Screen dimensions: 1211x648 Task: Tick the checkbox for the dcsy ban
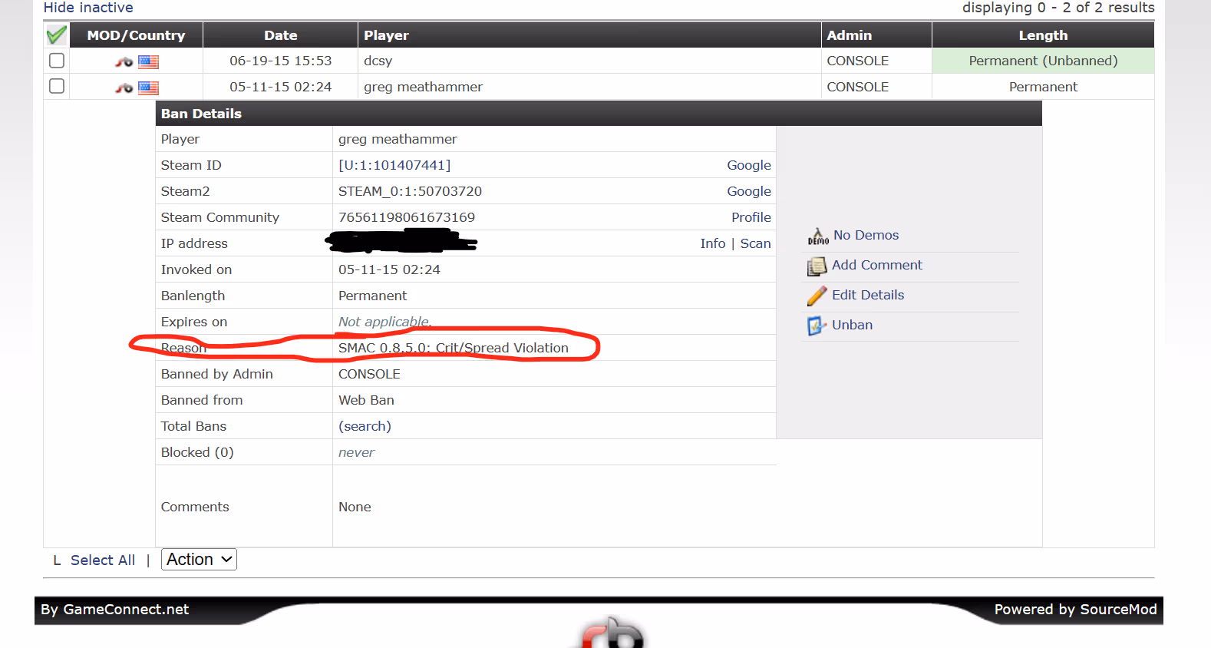click(57, 61)
